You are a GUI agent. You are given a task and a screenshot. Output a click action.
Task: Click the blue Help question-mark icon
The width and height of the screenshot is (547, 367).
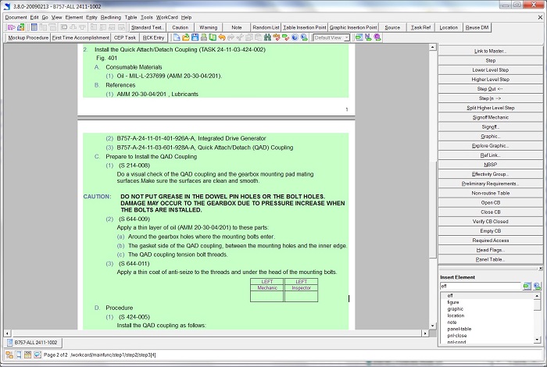point(295,37)
